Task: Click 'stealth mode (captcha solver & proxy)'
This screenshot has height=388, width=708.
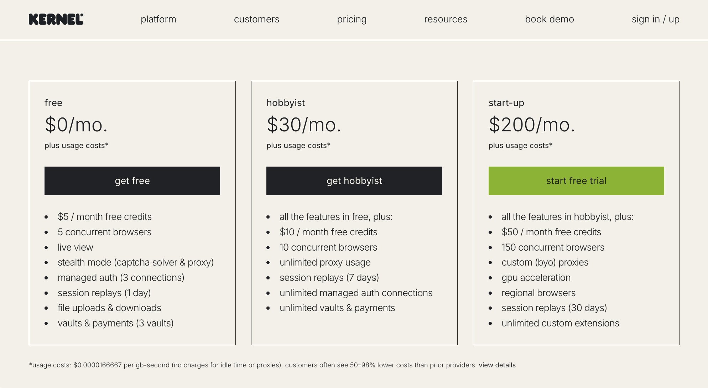Action: [x=136, y=262]
